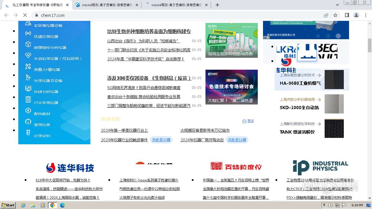Switch to second wayeal皖仪 tab
The image size is (372, 209).
pos(106,5)
